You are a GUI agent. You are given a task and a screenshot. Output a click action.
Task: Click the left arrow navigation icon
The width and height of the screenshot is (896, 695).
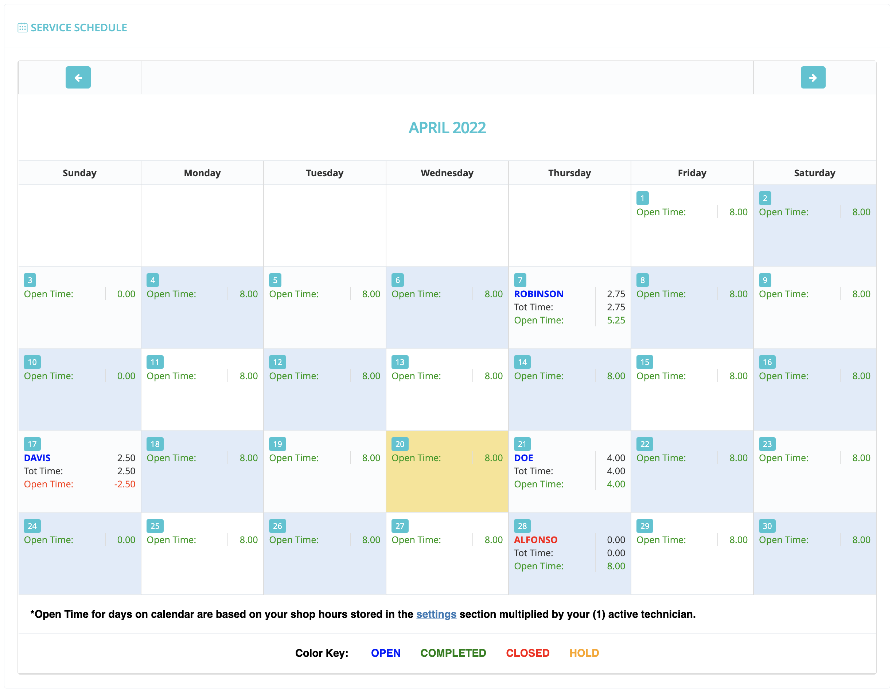click(78, 78)
